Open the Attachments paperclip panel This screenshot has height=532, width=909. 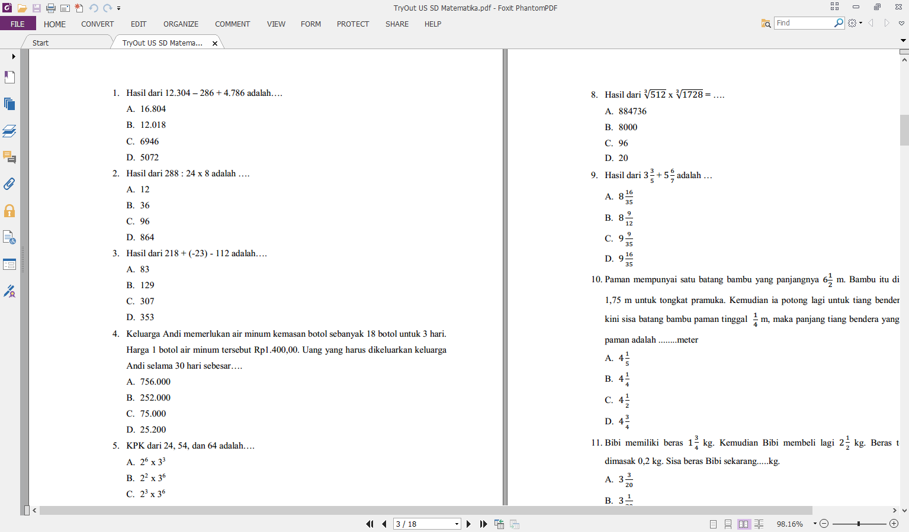[x=9, y=184]
